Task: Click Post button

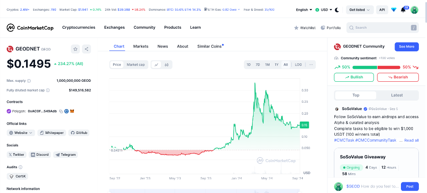Action: 410,187
